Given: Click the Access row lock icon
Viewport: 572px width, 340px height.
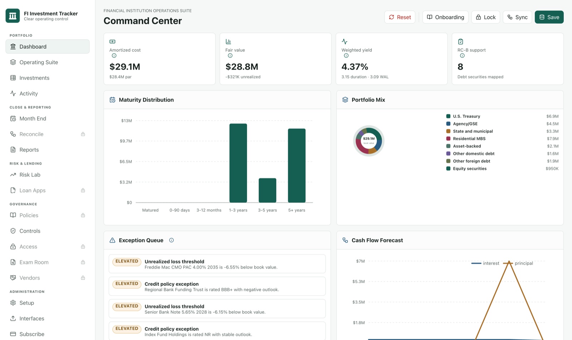Looking at the screenshot, I should pyautogui.click(x=83, y=246).
